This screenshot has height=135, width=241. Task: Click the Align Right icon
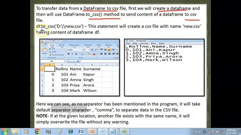click(109, 54)
